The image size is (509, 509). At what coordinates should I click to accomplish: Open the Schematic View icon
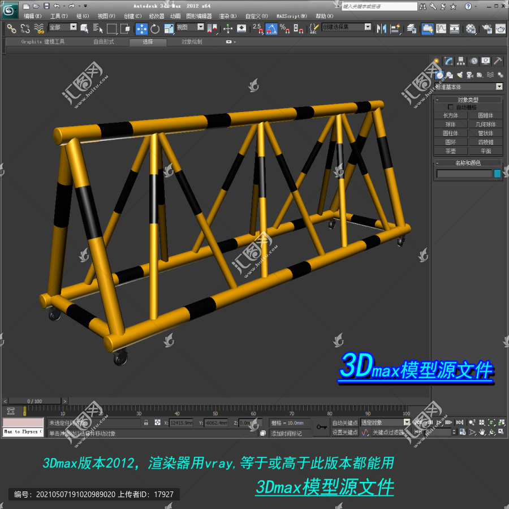point(455,29)
